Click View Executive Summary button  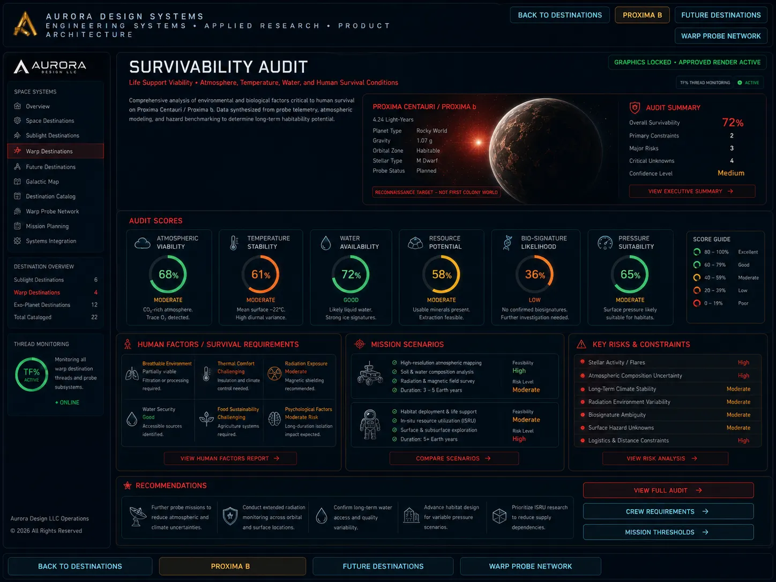692,191
